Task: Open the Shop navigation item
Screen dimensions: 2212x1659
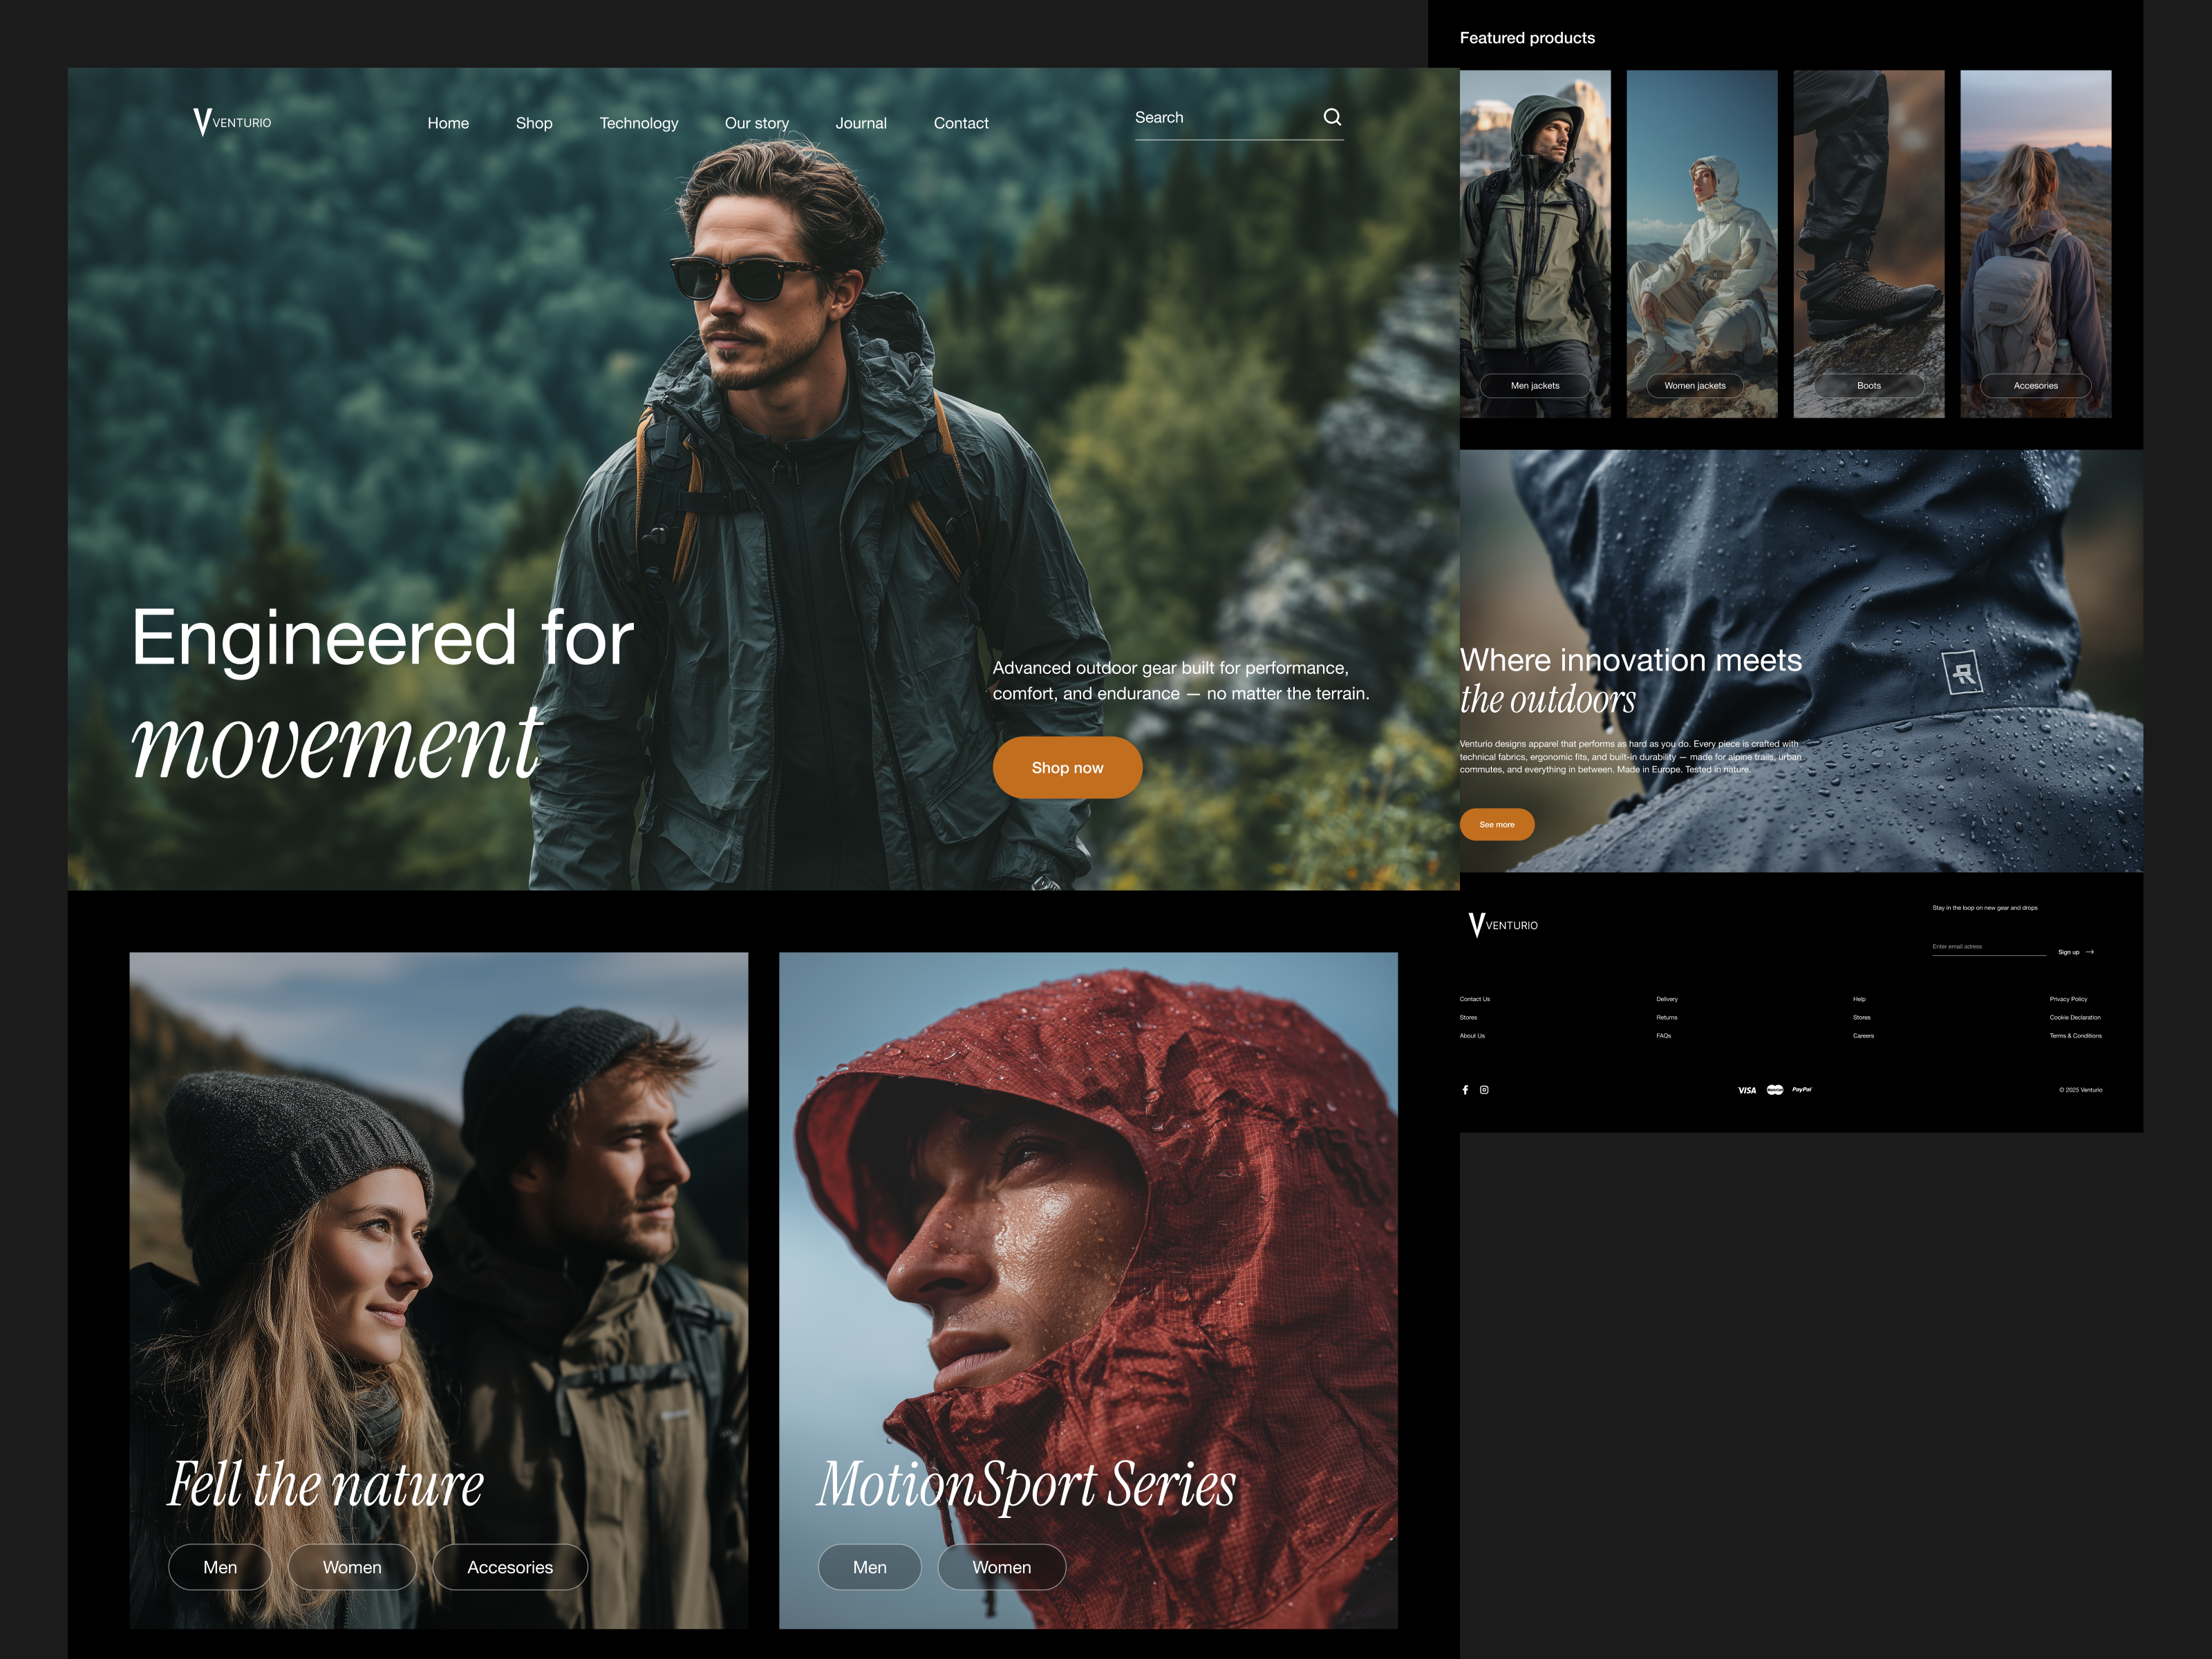Action: [534, 123]
